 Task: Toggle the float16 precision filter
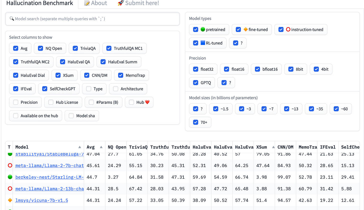[x=226, y=69]
